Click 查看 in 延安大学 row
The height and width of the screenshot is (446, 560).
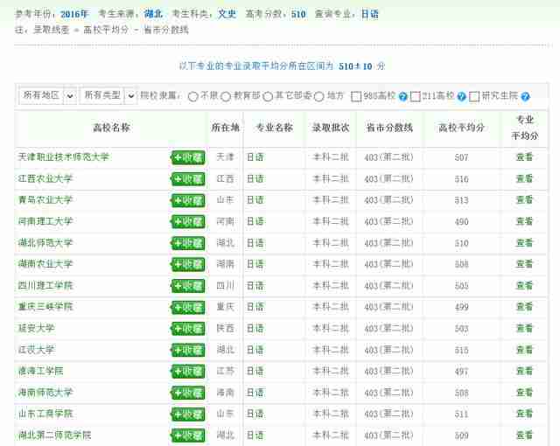524,328
